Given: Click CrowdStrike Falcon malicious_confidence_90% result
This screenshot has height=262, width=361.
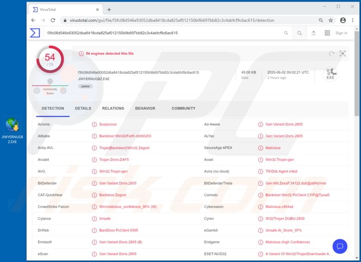Looking at the screenshot, I should [128, 207].
